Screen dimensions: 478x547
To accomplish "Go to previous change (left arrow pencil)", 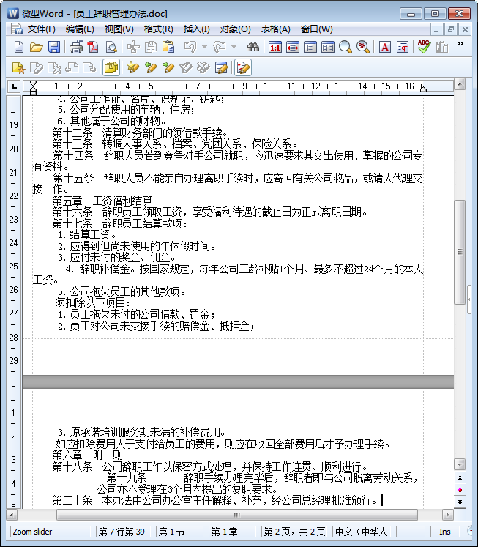I will click(x=151, y=67).
